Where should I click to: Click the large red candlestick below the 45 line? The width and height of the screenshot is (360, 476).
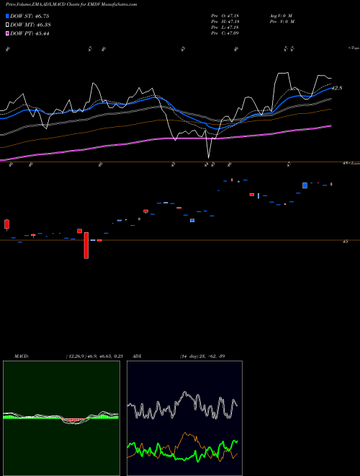(86, 245)
